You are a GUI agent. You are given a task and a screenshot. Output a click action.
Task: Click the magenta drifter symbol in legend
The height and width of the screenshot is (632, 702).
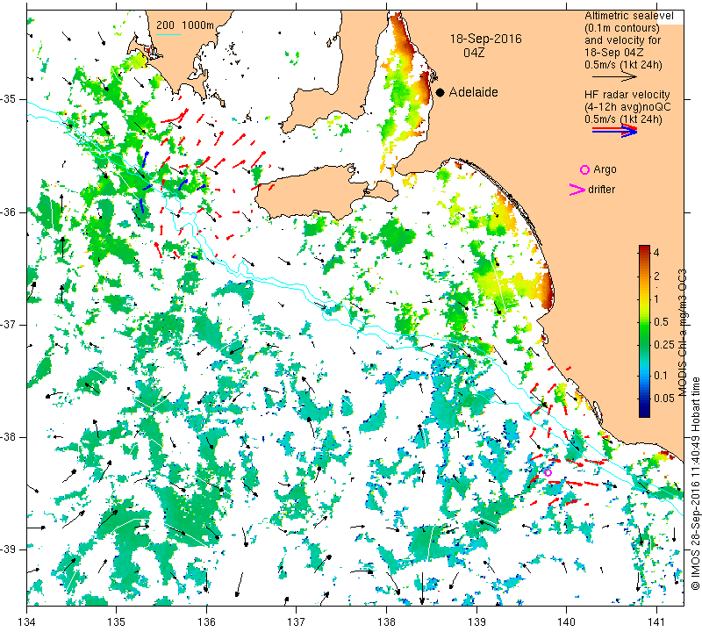point(577,190)
